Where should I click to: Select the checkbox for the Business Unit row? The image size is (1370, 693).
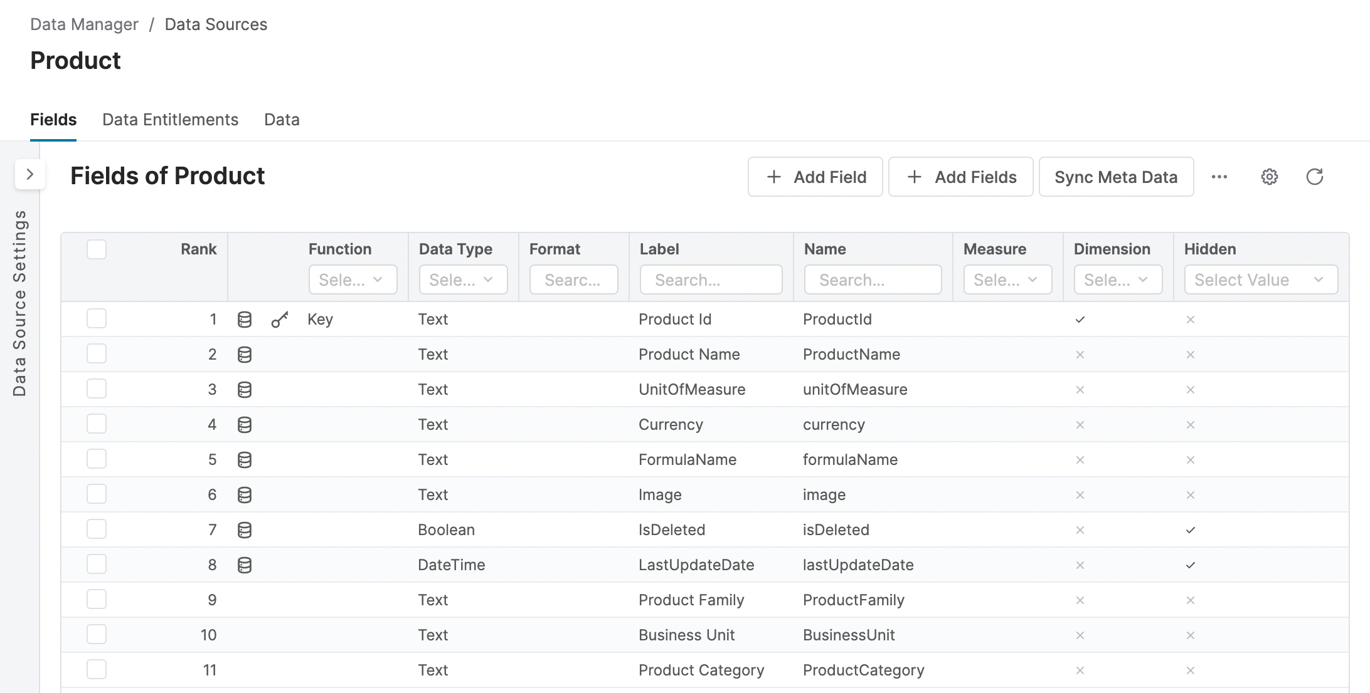click(97, 634)
